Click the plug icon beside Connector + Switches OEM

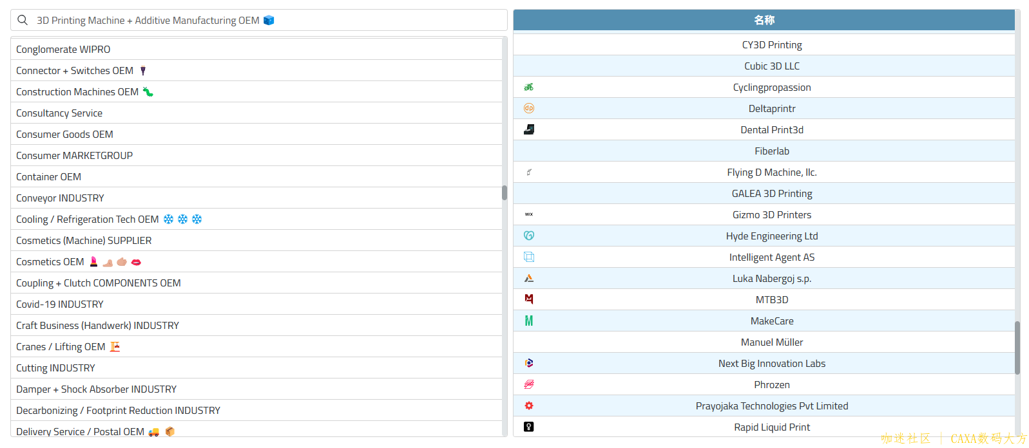click(x=143, y=71)
